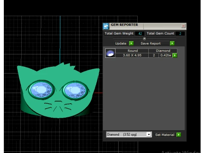Click the Round shape cell
The height and width of the screenshot is (153, 204).
tap(132, 51)
